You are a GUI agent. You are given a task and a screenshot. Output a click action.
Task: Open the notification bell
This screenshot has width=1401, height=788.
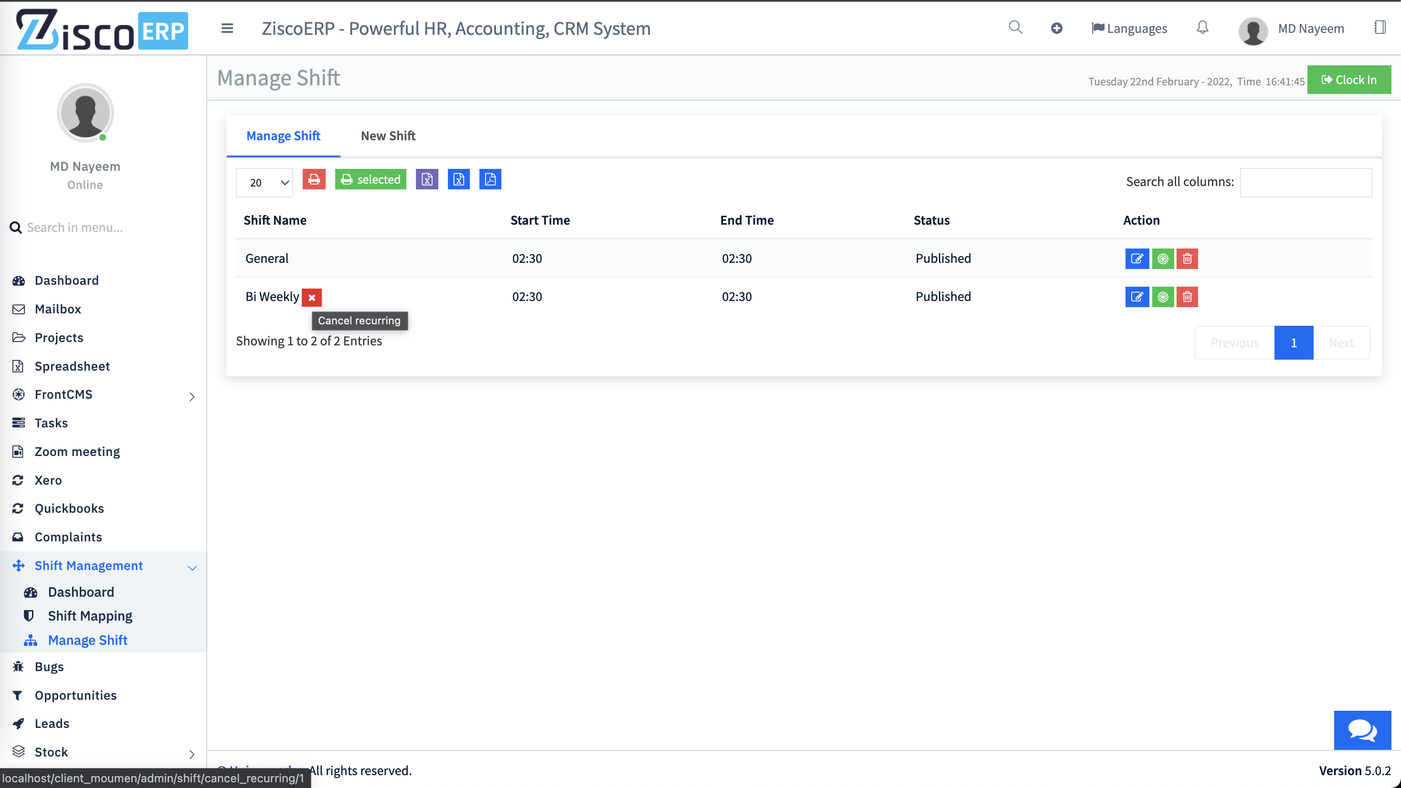1202,28
